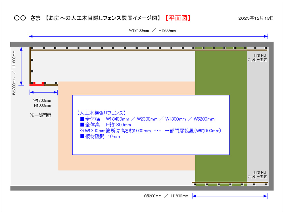This screenshot has width=284, height=213.
Task: Click the upper 土間上はアンカー固定 note
Action: (x=257, y=58)
